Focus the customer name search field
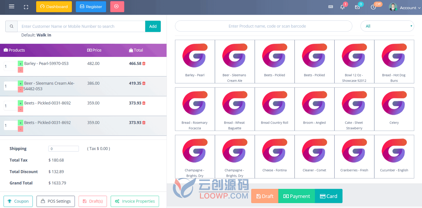422x208 pixels. (81, 26)
